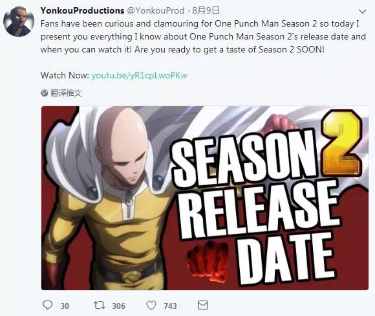Open the 8月9日 tweet timestamp
Viewport: 375px width, 316px height.
pos(206,10)
